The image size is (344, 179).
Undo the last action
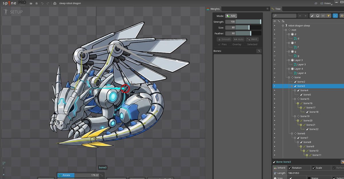tap(42, 3)
